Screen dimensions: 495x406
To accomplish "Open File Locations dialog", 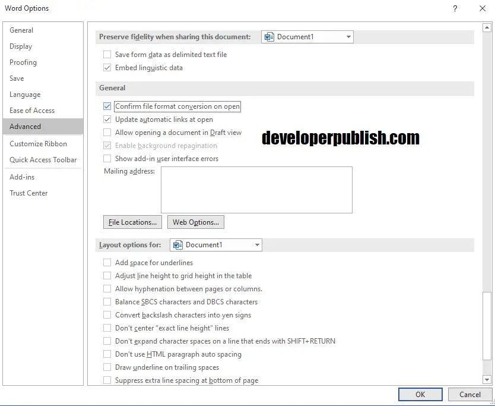I will [x=132, y=222].
